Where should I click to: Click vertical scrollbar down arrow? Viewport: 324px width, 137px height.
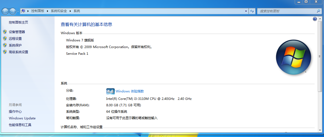[x=320, y=130]
